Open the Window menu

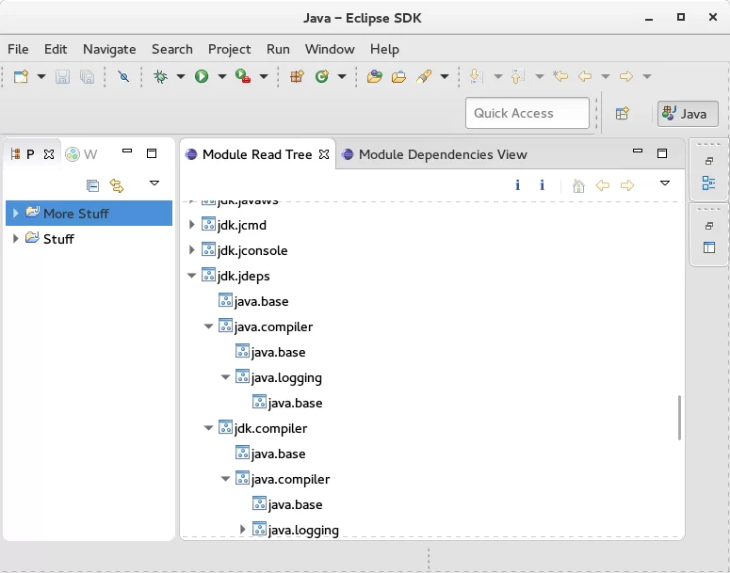pyautogui.click(x=330, y=49)
